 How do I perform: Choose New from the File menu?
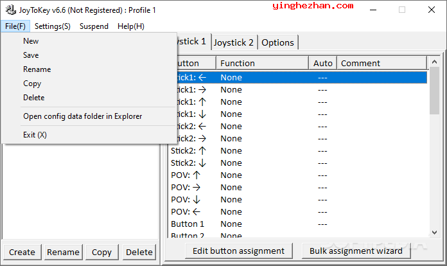coord(89,41)
